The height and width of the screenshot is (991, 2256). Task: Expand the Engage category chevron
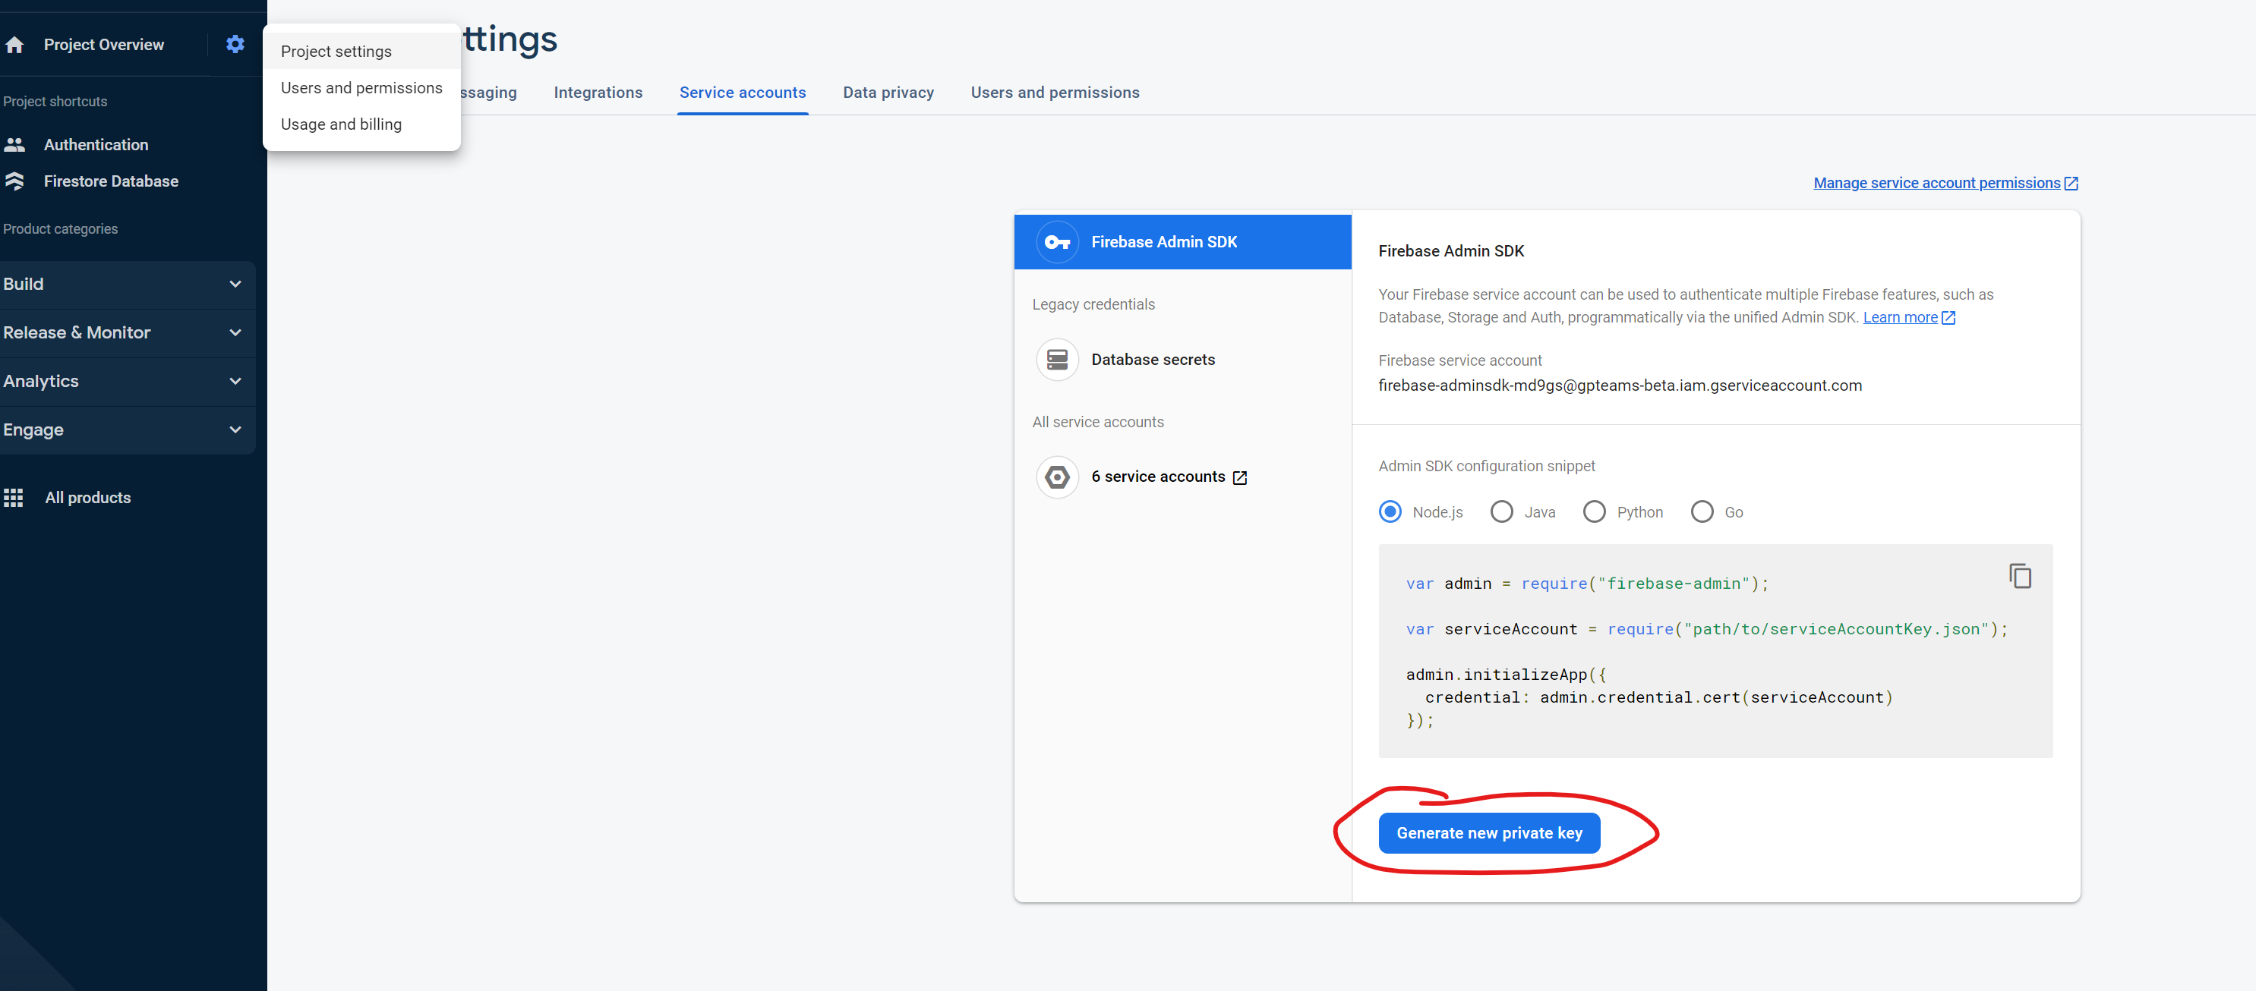click(x=235, y=429)
